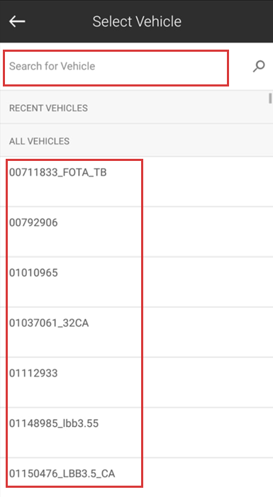Choose vehicle 00792906 from the list

pyautogui.click(x=136, y=232)
